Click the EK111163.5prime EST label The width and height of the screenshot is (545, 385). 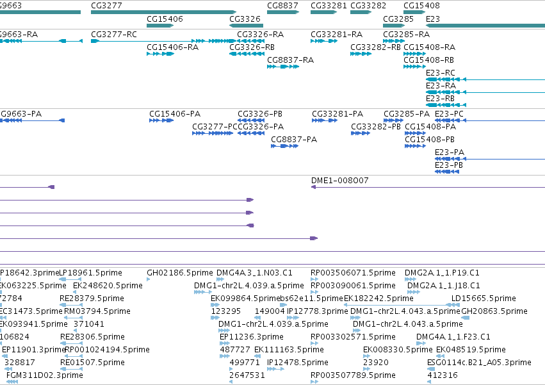tap(289, 350)
